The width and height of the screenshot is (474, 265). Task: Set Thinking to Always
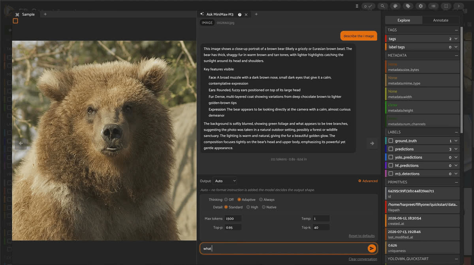(261, 200)
